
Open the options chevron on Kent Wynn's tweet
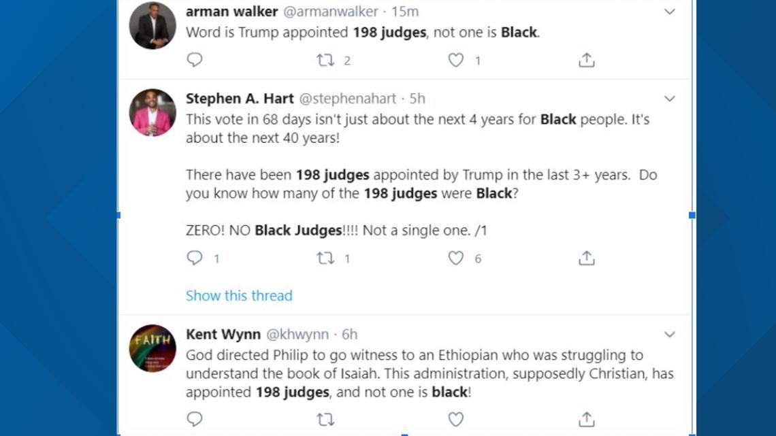pos(670,335)
